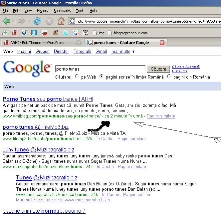The height and width of the screenshot is (215, 221).
Task: Open Căutare Avansată link
Action: 186,67
